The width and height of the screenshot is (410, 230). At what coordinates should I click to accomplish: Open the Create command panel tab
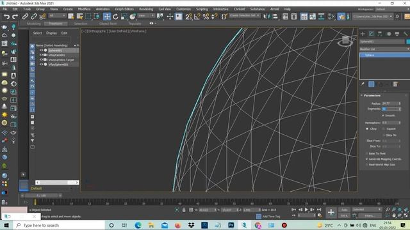pyautogui.click(x=363, y=34)
